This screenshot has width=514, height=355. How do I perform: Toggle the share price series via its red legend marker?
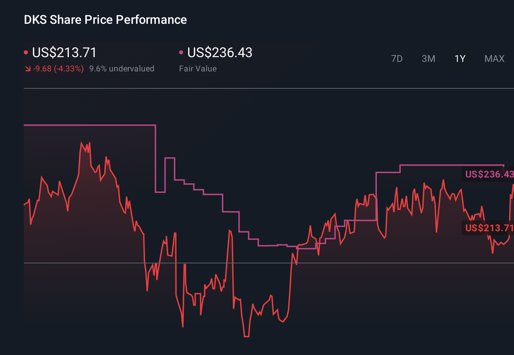(x=26, y=52)
